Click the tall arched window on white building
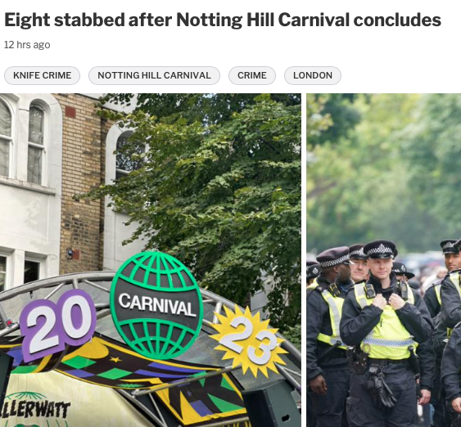This screenshot has height=427, width=461. point(37,142)
